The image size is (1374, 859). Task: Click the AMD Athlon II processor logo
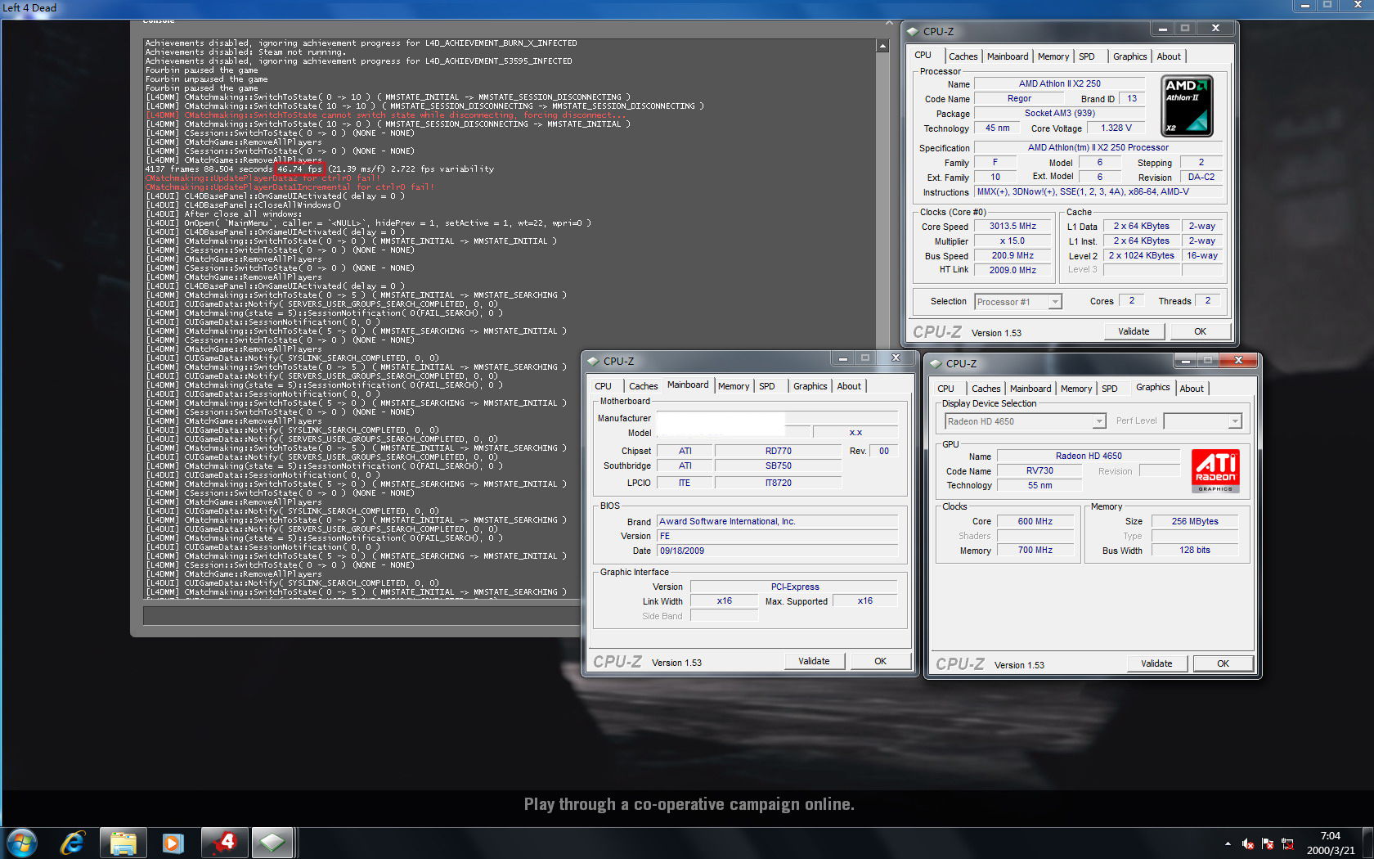point(1187,106)
